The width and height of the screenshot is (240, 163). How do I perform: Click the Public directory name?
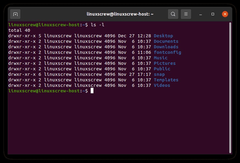click(162, 69)
